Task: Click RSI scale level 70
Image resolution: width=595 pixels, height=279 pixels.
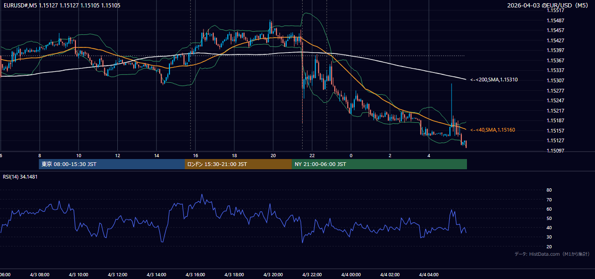Action: (549, 199)
